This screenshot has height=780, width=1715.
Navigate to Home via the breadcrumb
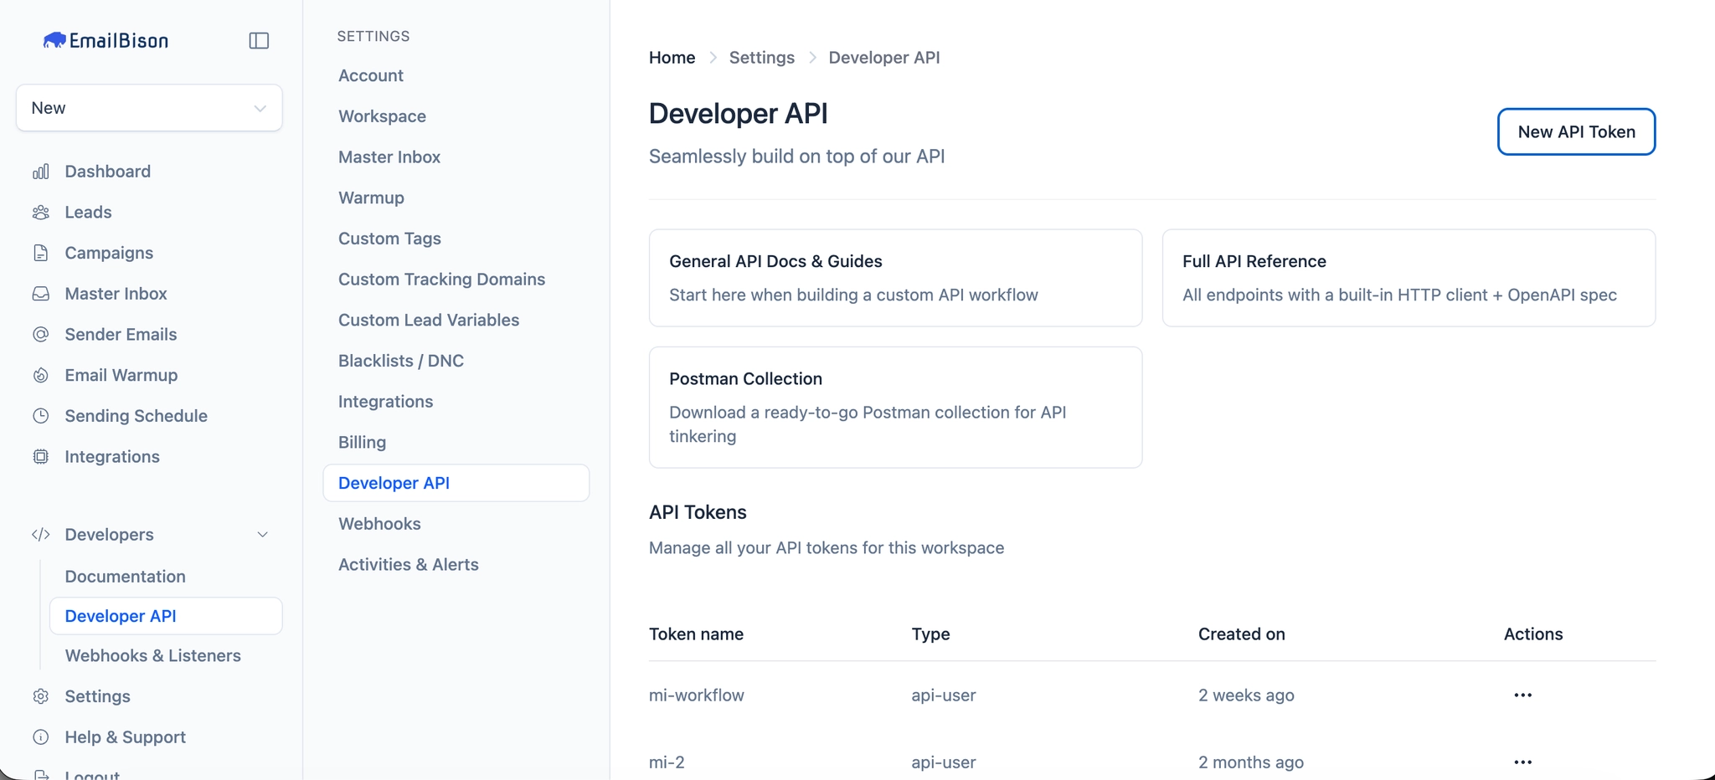(671, 57)
